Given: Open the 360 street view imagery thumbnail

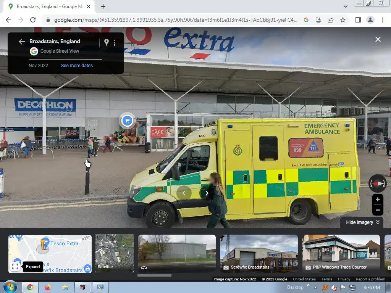Looking at the screenshot, I should coord(177,253).
